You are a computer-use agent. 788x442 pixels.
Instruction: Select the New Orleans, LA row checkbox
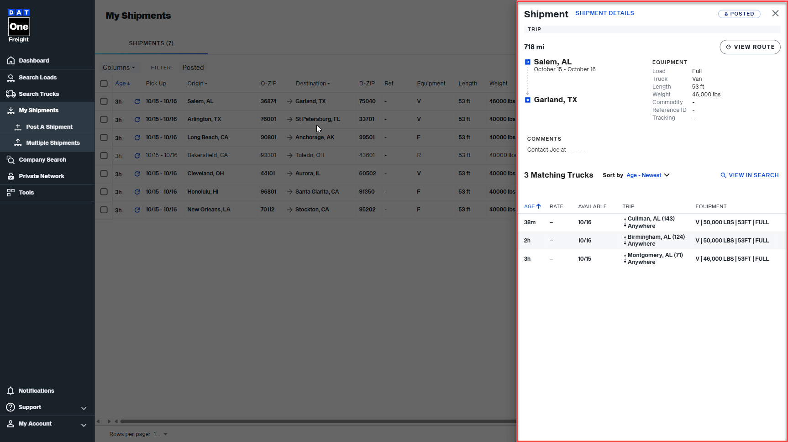[x=104, y=210]
